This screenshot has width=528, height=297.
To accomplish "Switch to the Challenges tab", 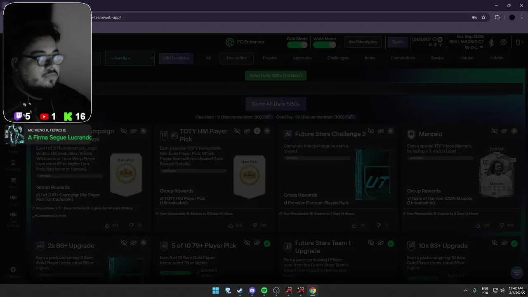I will 338,58.
